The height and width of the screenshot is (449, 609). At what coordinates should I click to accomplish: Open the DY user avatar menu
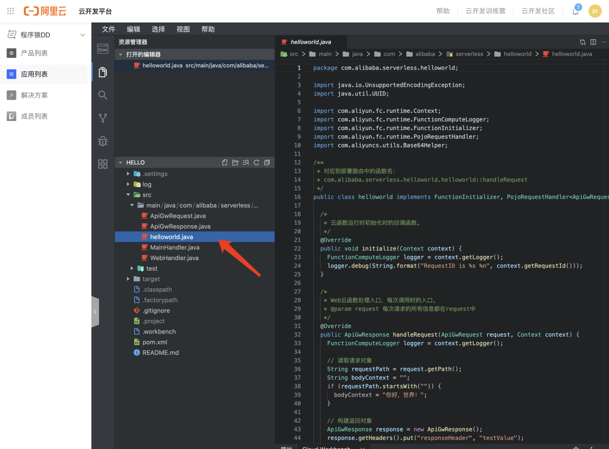click(x=595, y=11)
